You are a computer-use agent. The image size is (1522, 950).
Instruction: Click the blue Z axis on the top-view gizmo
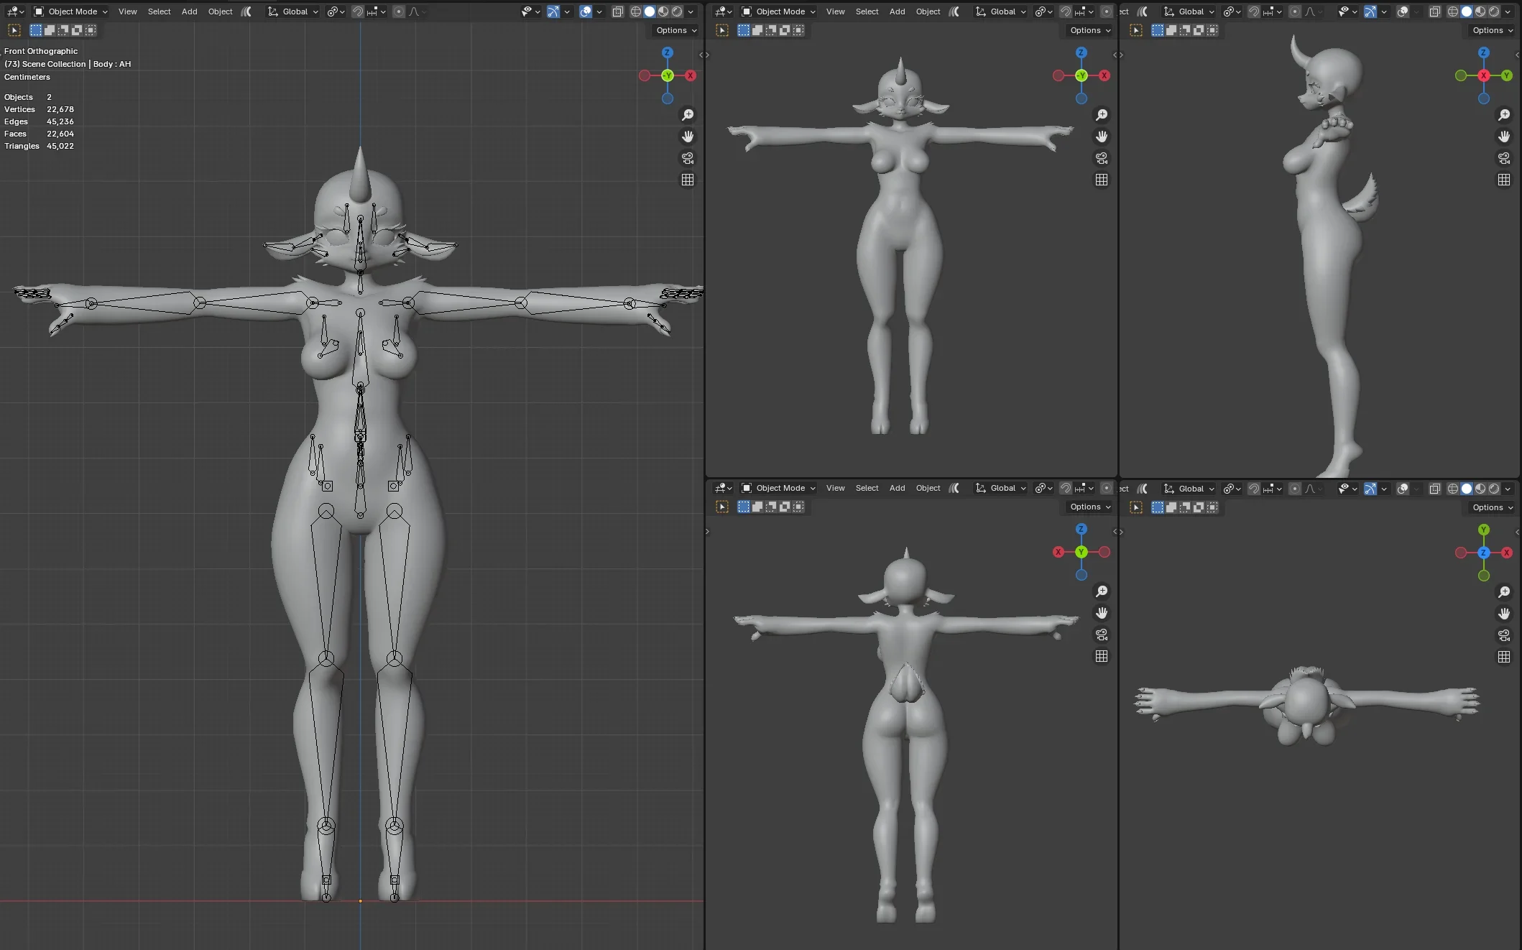(1484, 553)
